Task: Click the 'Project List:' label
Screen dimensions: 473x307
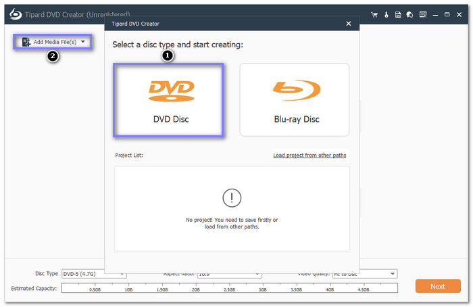Action: (x=129, y=155)
